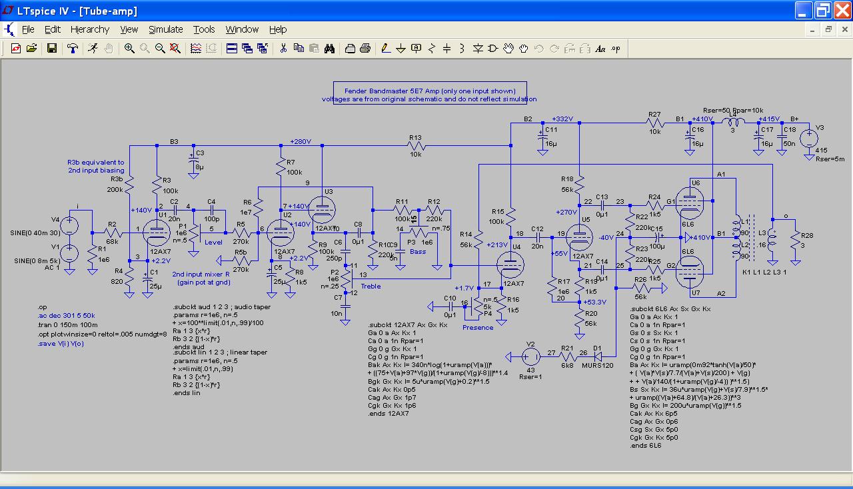
Task: Place an inductor from the toolbar
Action: 462,49
